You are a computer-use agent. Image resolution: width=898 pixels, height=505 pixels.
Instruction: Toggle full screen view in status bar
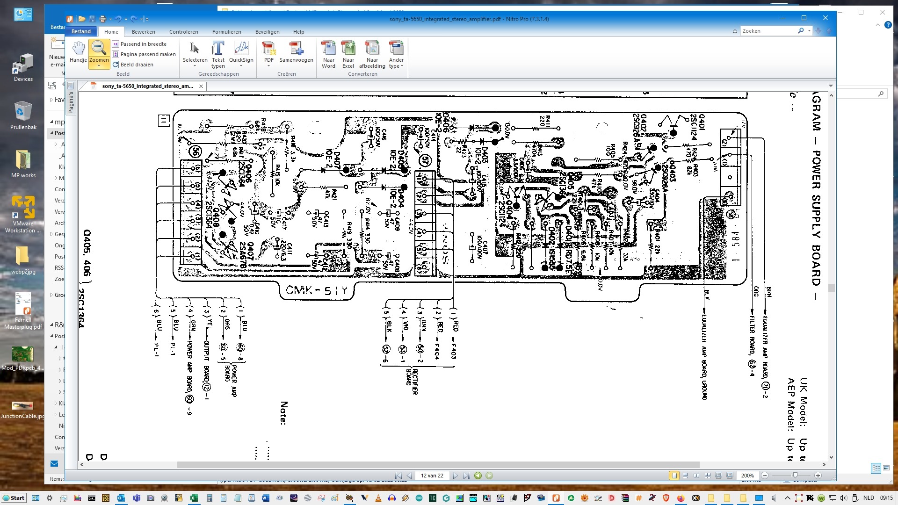coord(719,476)
